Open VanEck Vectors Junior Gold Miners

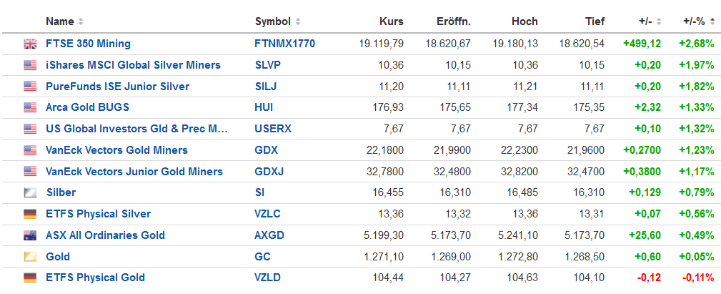point(134,172)
